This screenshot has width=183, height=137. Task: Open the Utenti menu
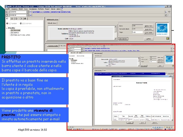[21, 9]
